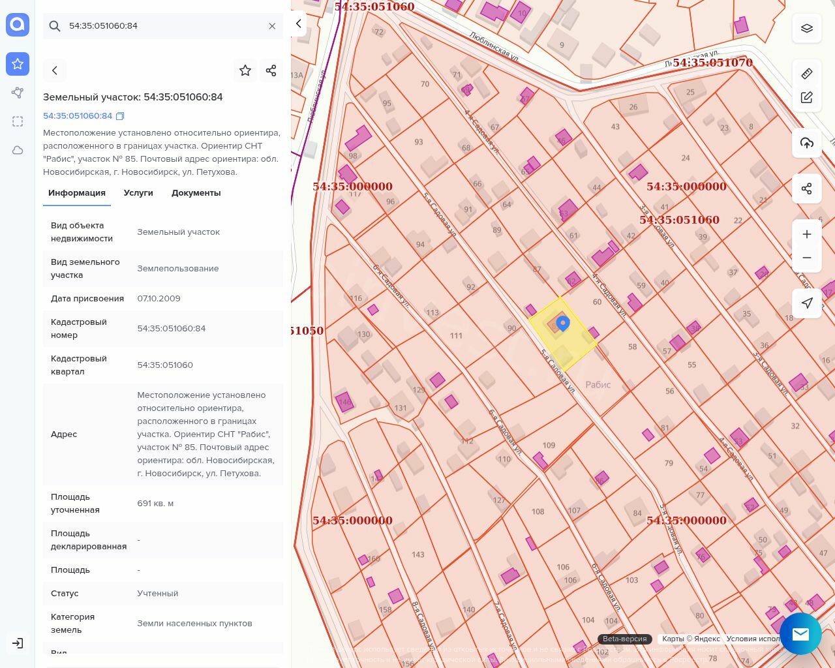Open the cadastral number link 54:35:051060:84

(78, 116)
